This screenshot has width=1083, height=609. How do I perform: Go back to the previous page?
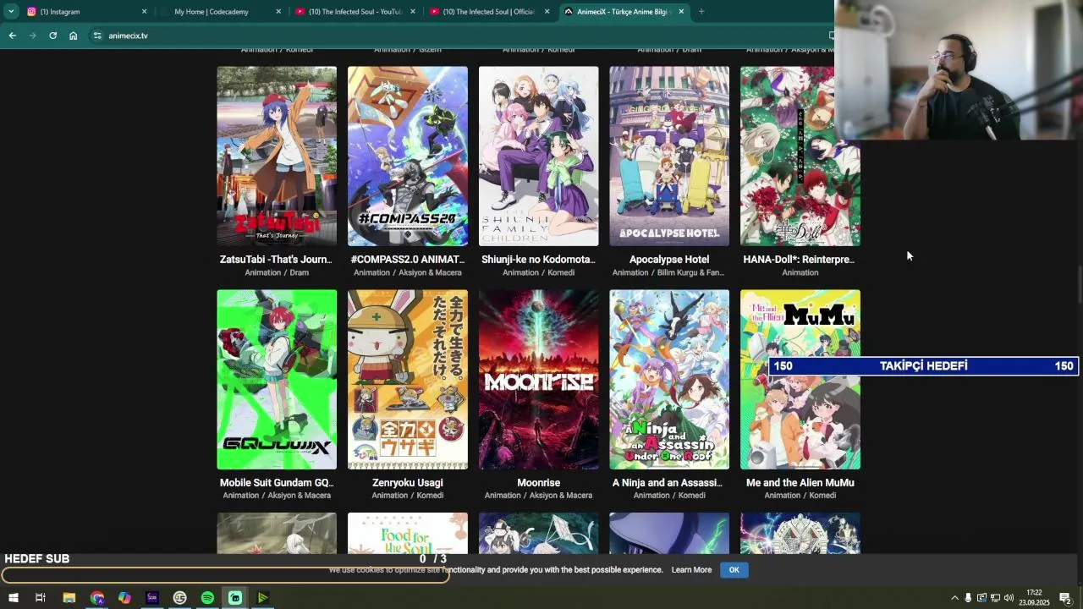pos(12,36)
